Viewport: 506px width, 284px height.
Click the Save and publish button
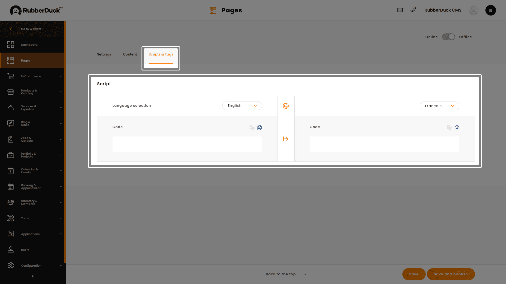[x=450, y=274]
